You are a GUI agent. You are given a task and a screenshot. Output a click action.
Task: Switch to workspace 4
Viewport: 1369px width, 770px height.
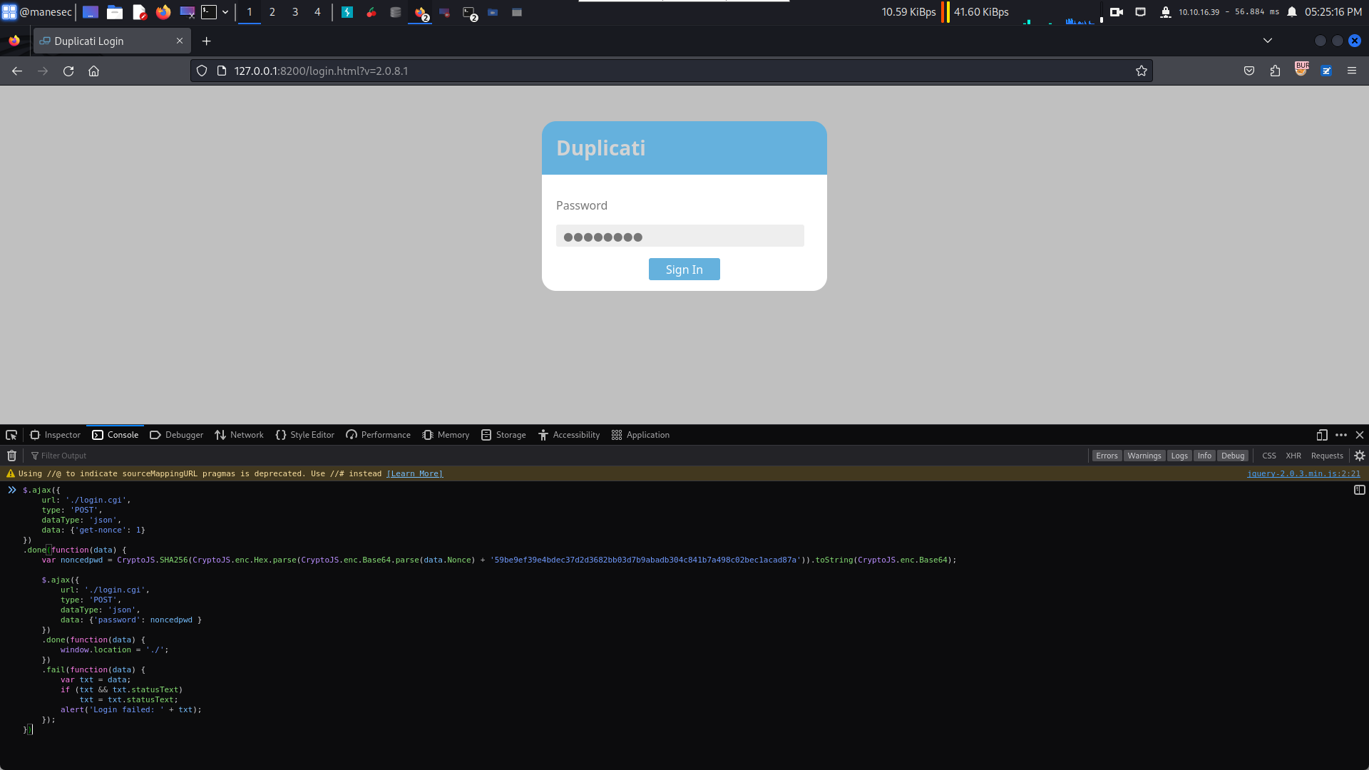coord(317,12)
